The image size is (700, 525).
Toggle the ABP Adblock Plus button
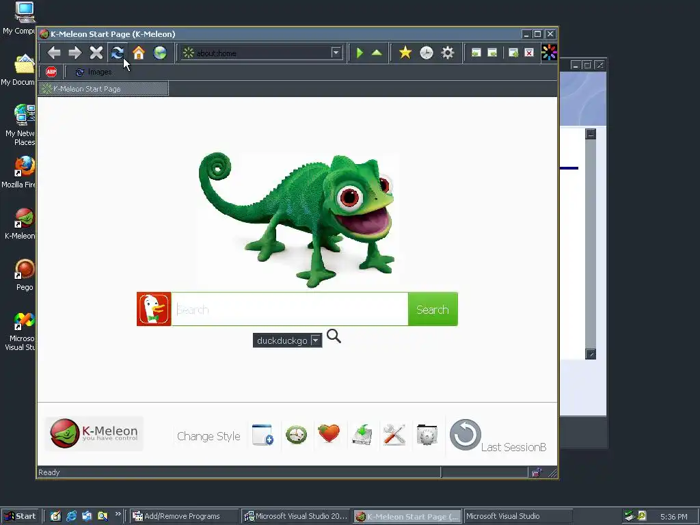[51, 72]
